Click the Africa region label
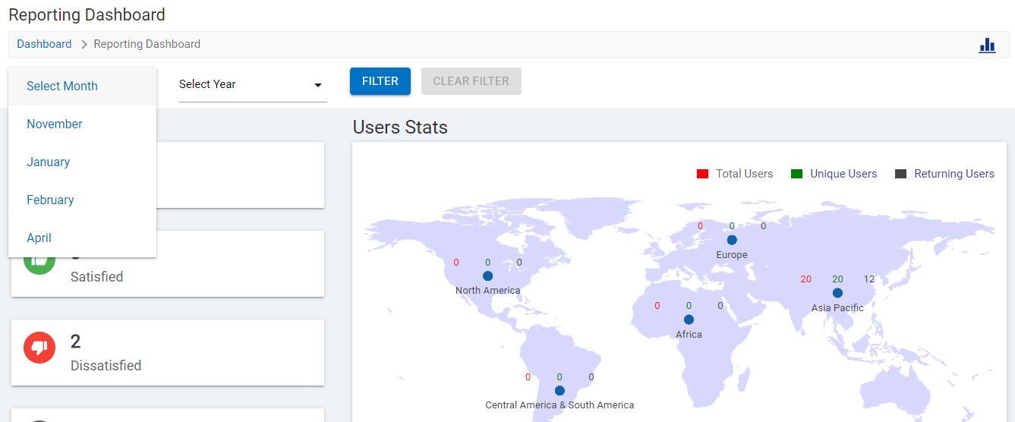 click(689, 335)
